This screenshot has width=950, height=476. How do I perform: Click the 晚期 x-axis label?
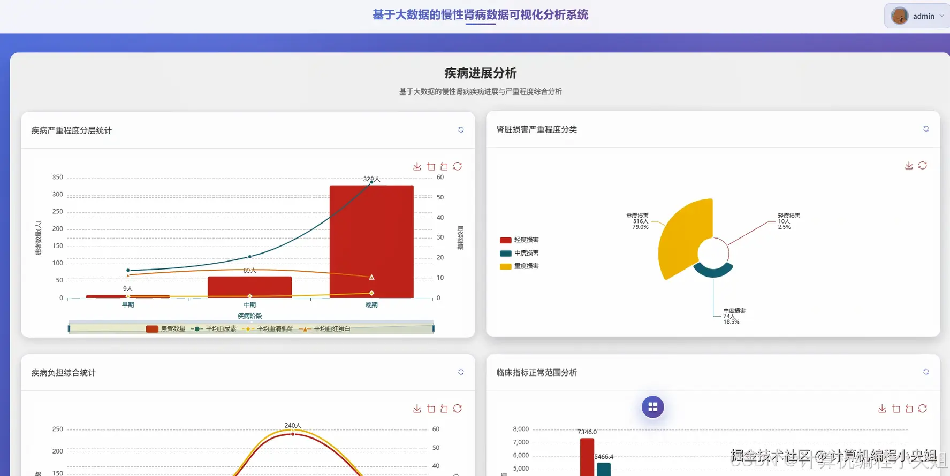tap(371, 305)
